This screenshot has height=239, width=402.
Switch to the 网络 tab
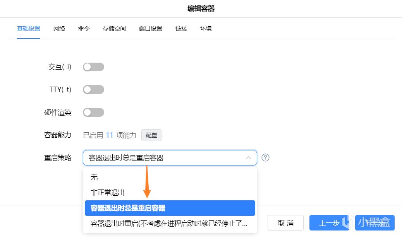pyautogui.click(x=59, y=29)
